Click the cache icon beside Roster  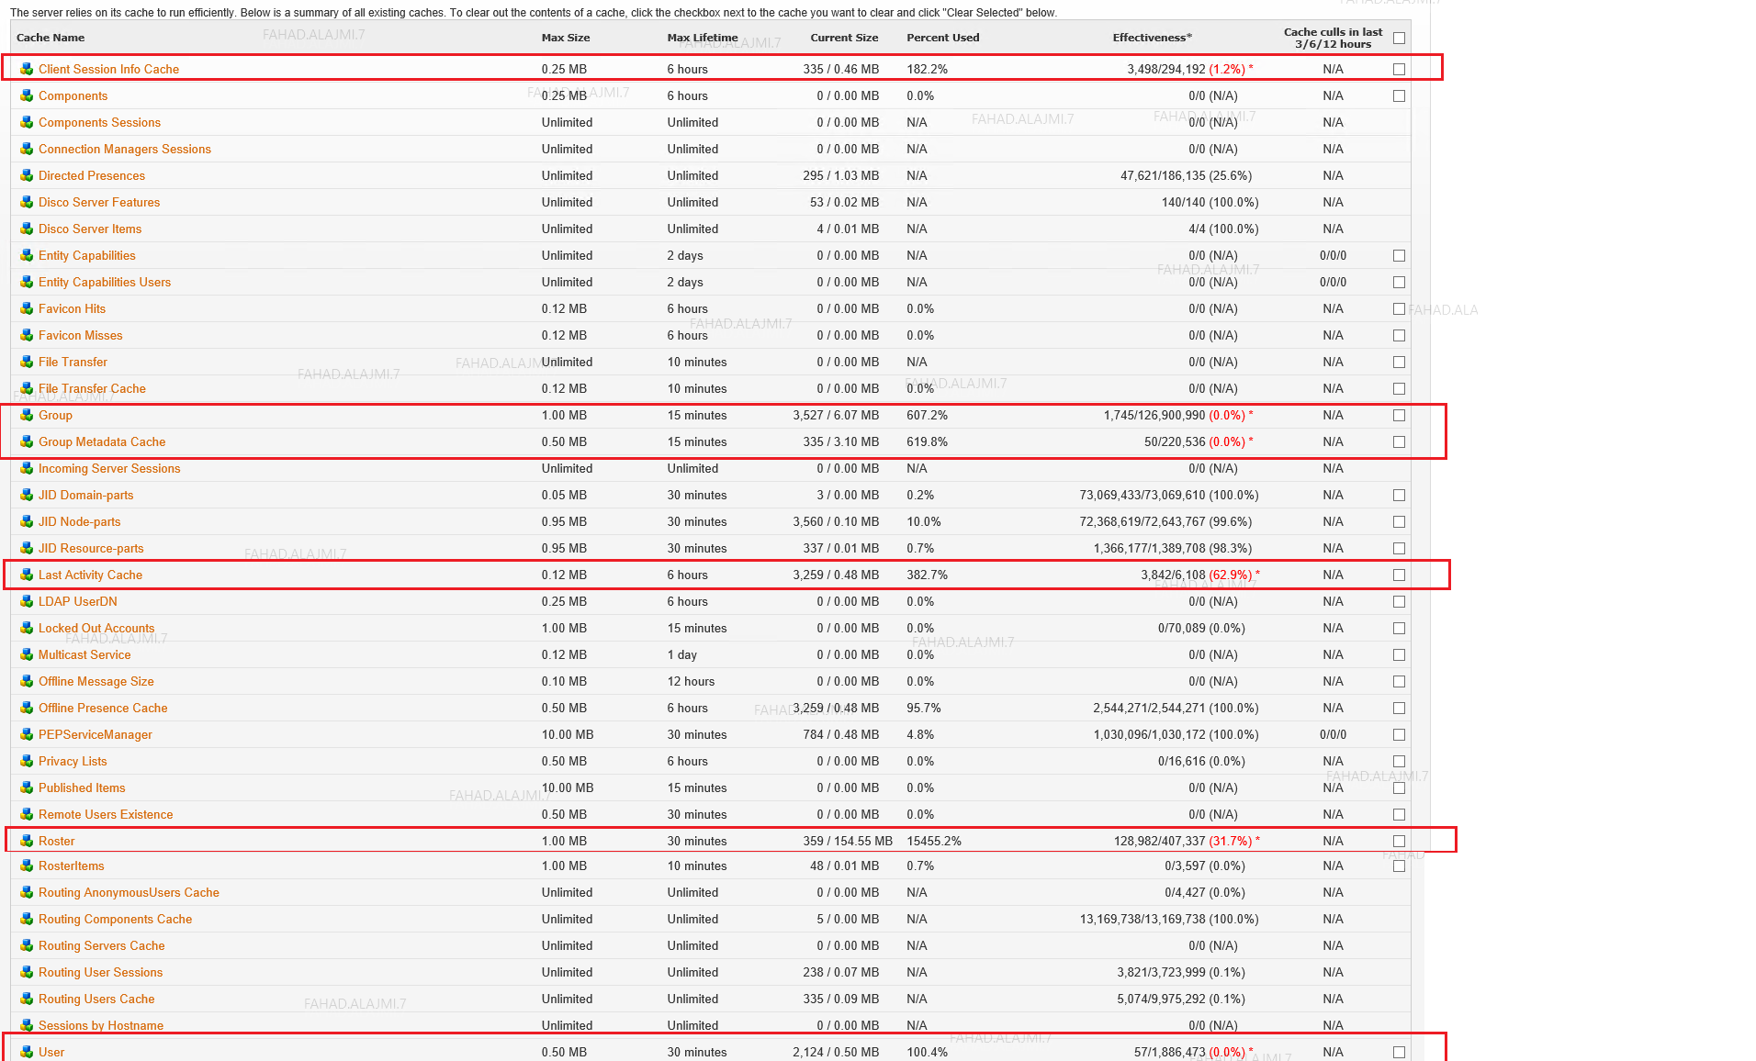tap(27, 841)
